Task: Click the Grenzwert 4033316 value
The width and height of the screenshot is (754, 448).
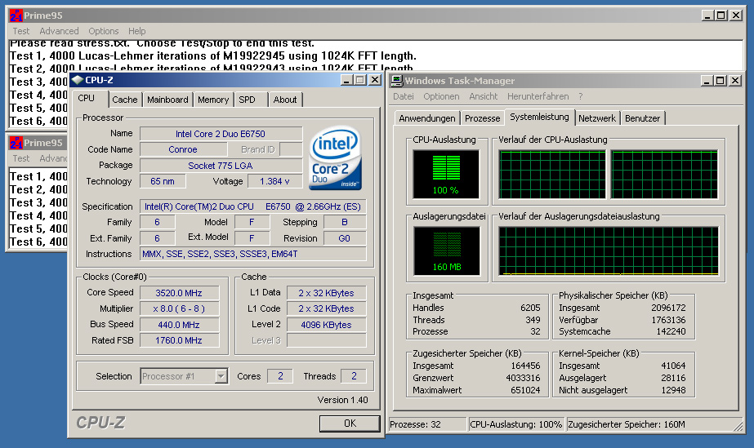Action: [523, 378]
